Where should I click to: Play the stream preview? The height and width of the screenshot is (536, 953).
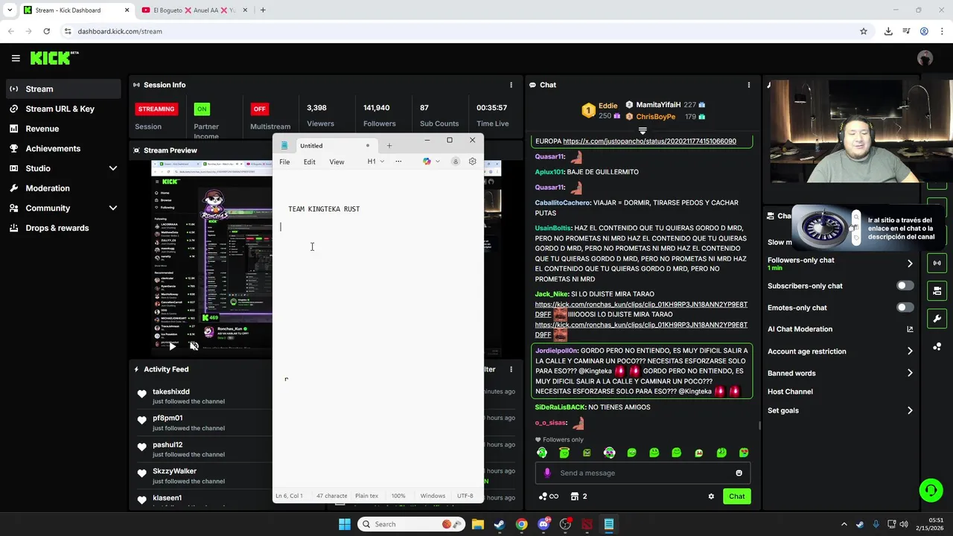pyautogui.click(x=172, y=346)
